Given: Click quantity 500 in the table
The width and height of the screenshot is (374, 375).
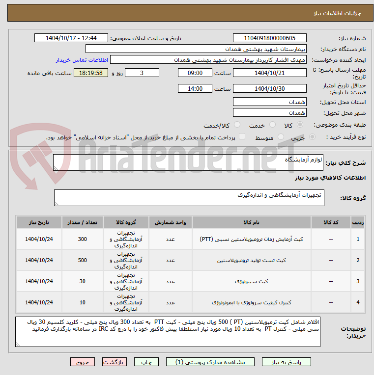Looking at the screenshot, I should (83, 260).
